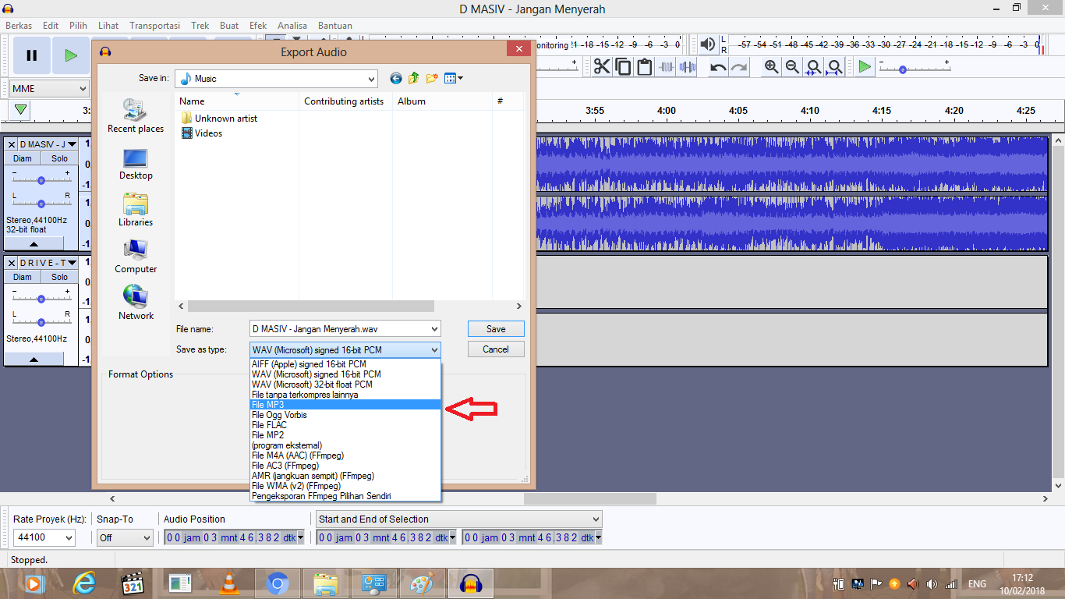Choose File M4A (AAC) (FFmpeg) option
Screen dimensions: 1065x599
[345, 455]
